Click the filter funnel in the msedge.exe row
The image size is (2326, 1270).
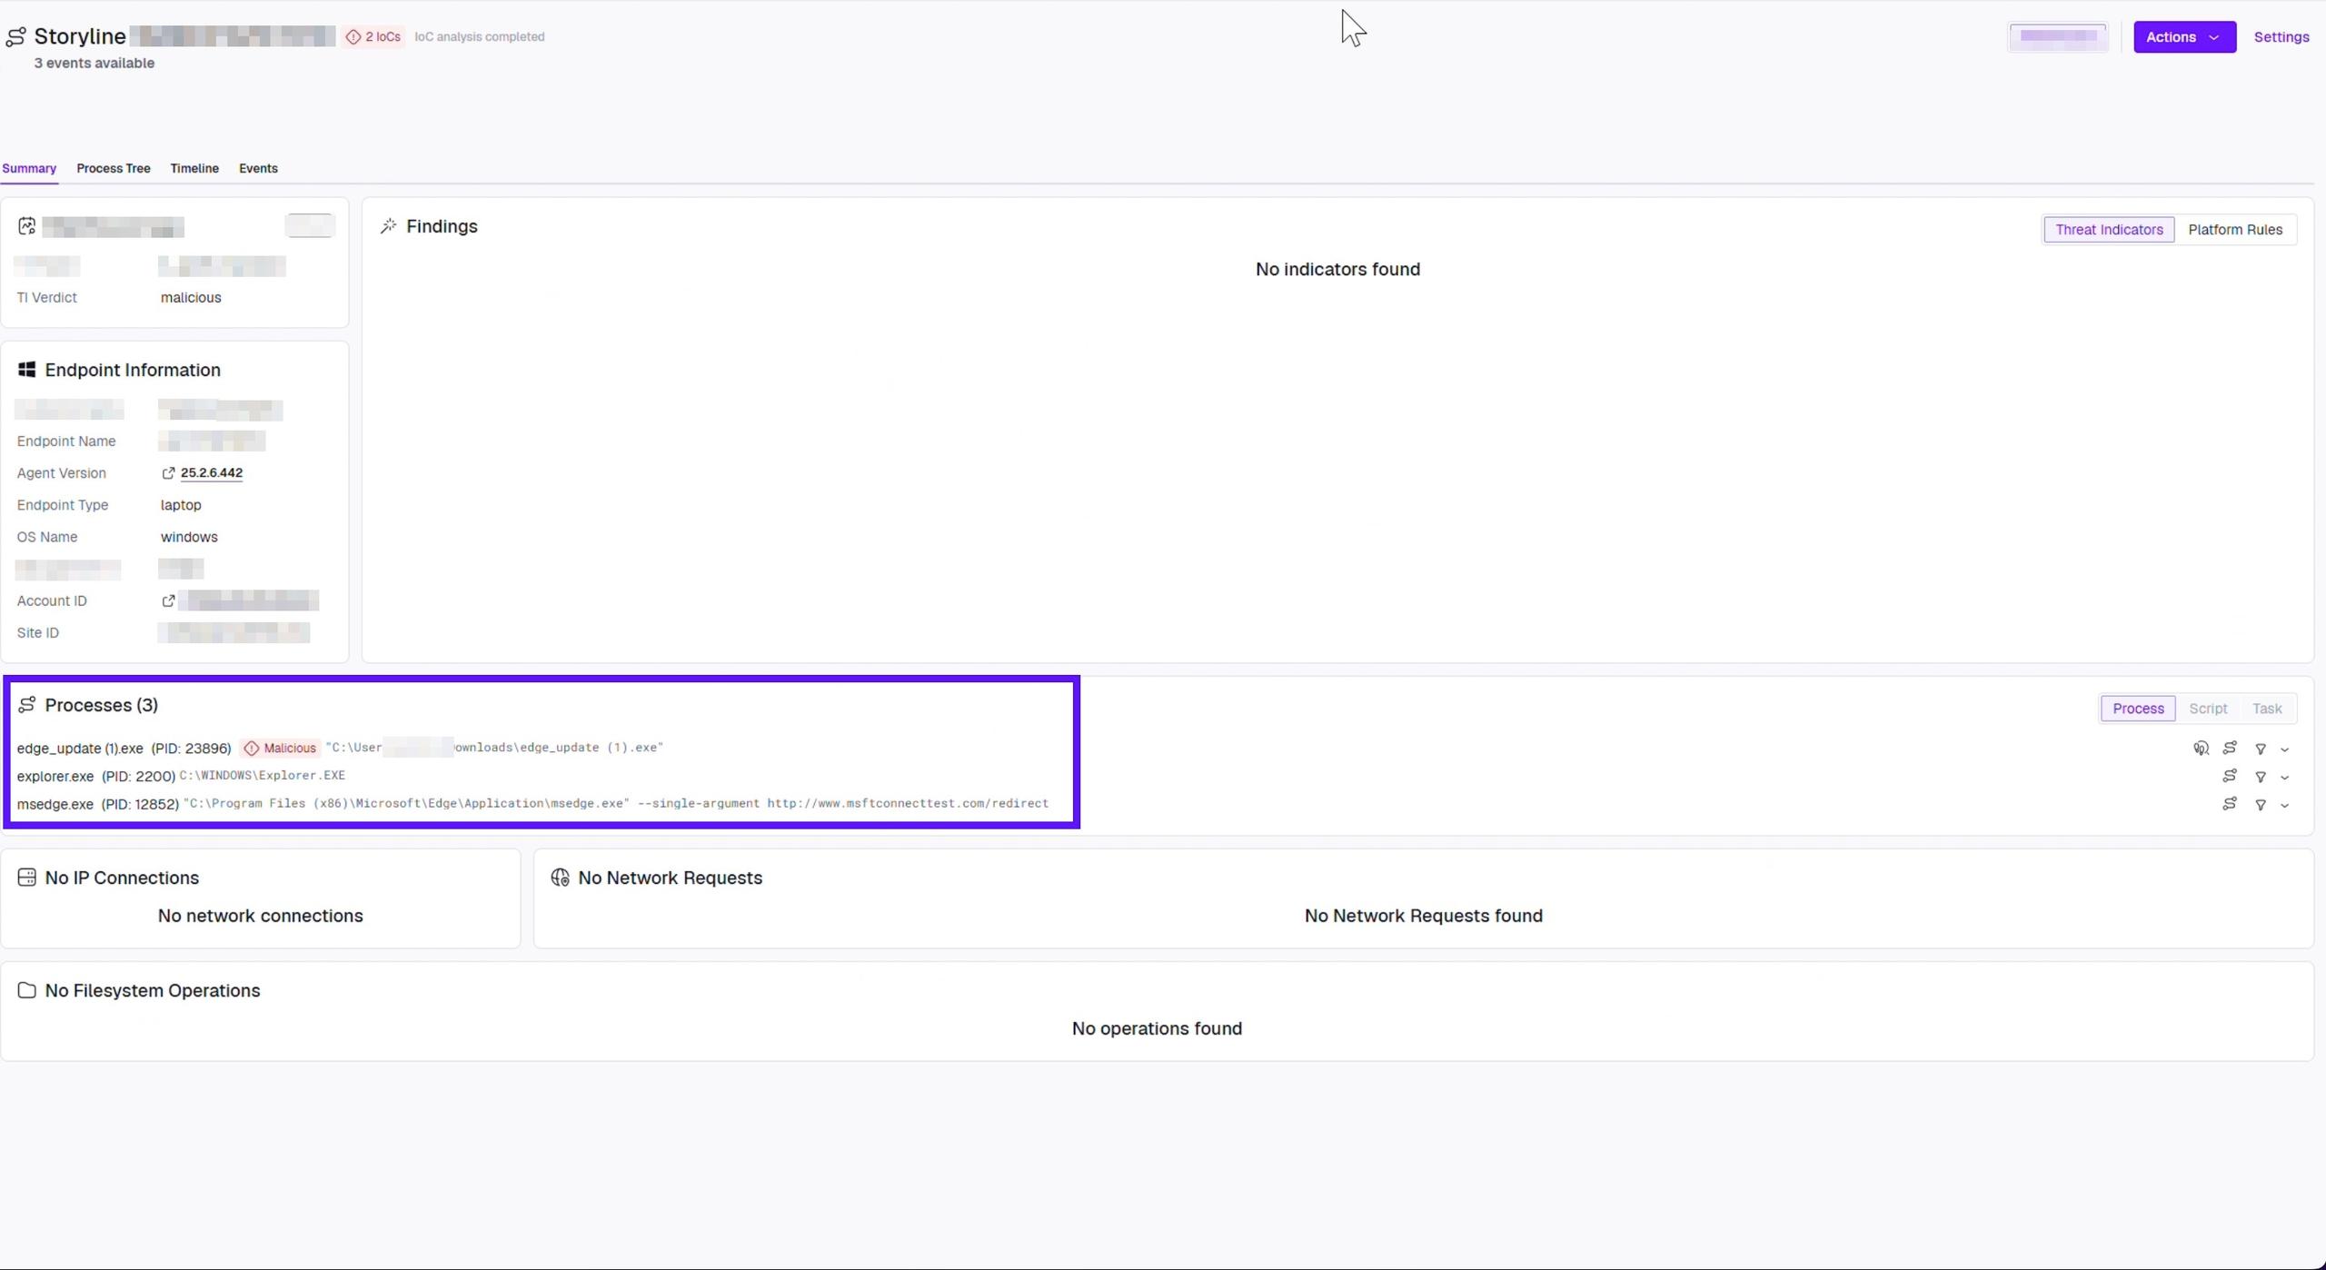2261,806
